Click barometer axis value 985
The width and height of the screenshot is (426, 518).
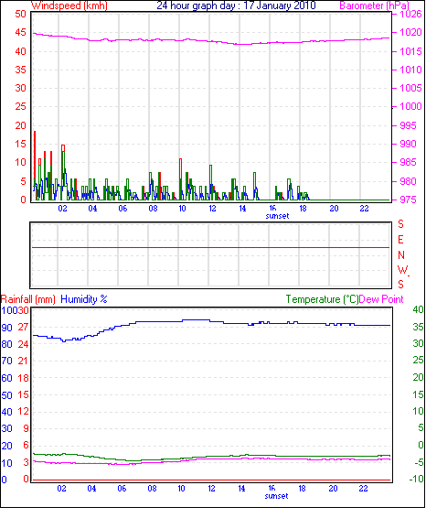click(409, 162)
